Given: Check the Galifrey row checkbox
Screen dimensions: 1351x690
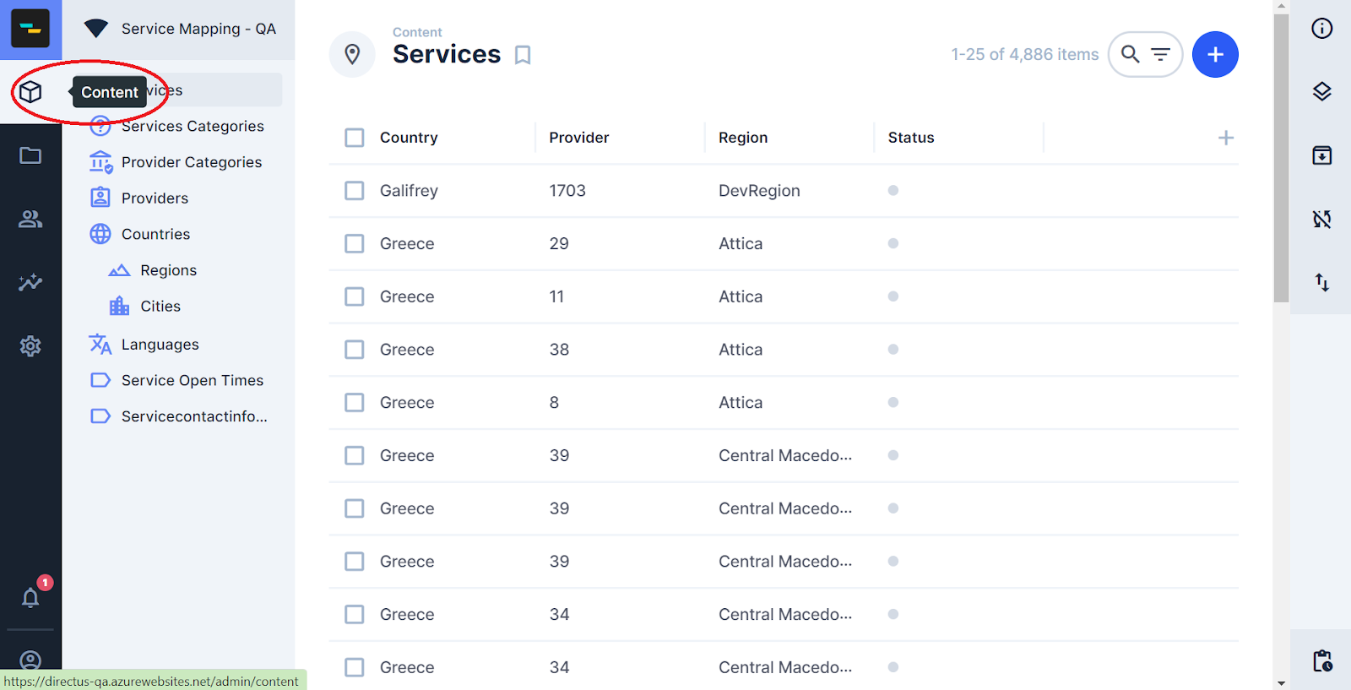Looking at the screenshot, I should click(x=355, y=191).
